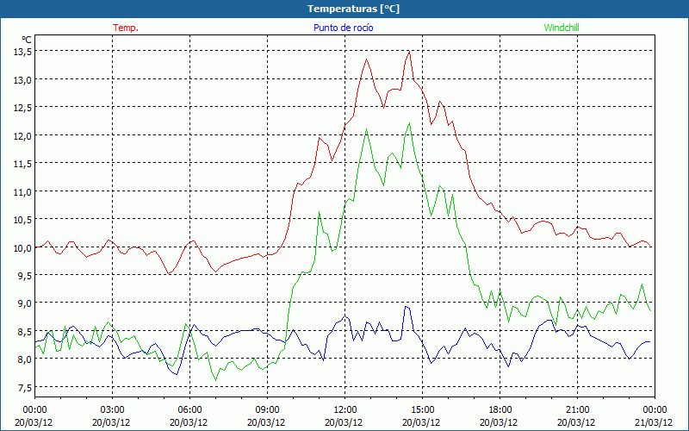Click the 8,5 y-axis value
689x431 pixels.
tap(25, 331)
